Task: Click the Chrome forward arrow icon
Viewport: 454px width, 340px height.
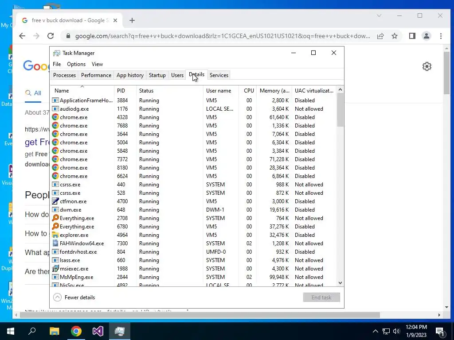Action: (x=36, y=36)
